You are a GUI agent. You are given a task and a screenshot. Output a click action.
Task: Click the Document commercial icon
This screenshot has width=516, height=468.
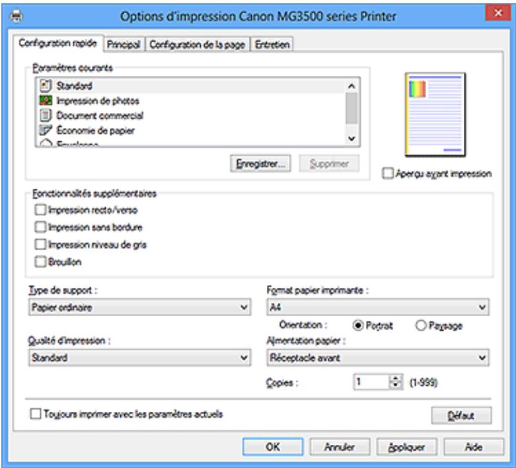(x=46, y=115)
